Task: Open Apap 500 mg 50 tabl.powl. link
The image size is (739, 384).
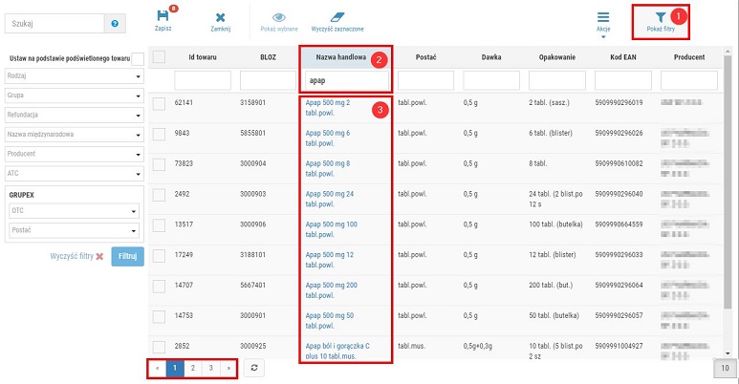Action: point(330,320)
